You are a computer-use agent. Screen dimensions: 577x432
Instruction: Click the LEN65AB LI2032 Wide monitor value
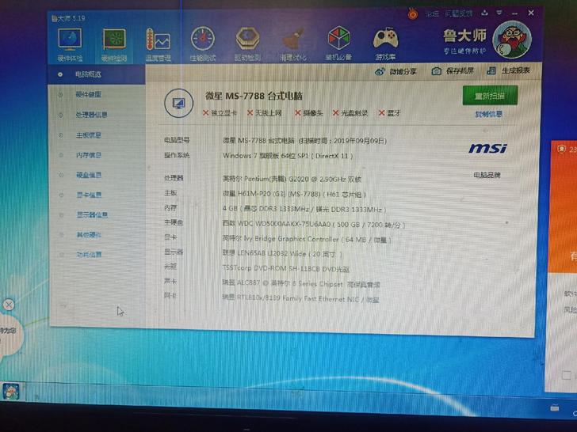[x=282, y=254]
